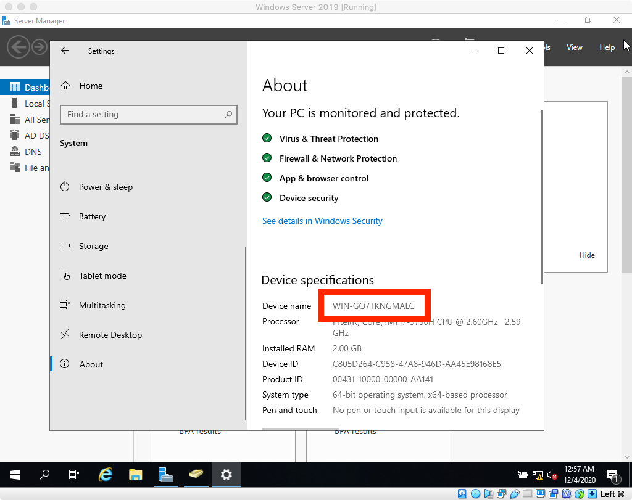This screenshot has width=632, height=500.
Task: Click System type 64-bit operating system text
Action: point(420,395)
